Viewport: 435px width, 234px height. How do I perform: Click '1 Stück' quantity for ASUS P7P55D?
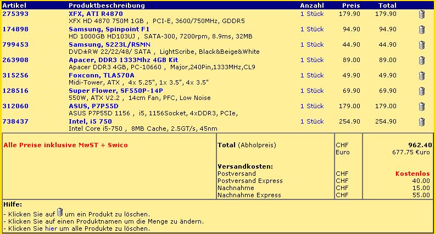pyautogui.click(x=312, y=106)
